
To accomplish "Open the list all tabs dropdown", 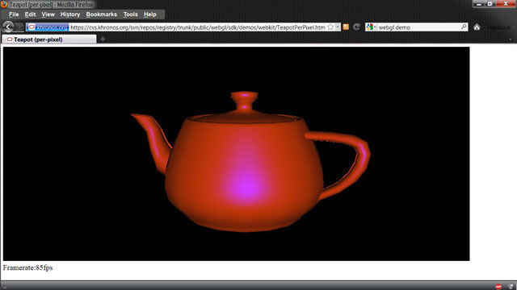I will [511, 39].
